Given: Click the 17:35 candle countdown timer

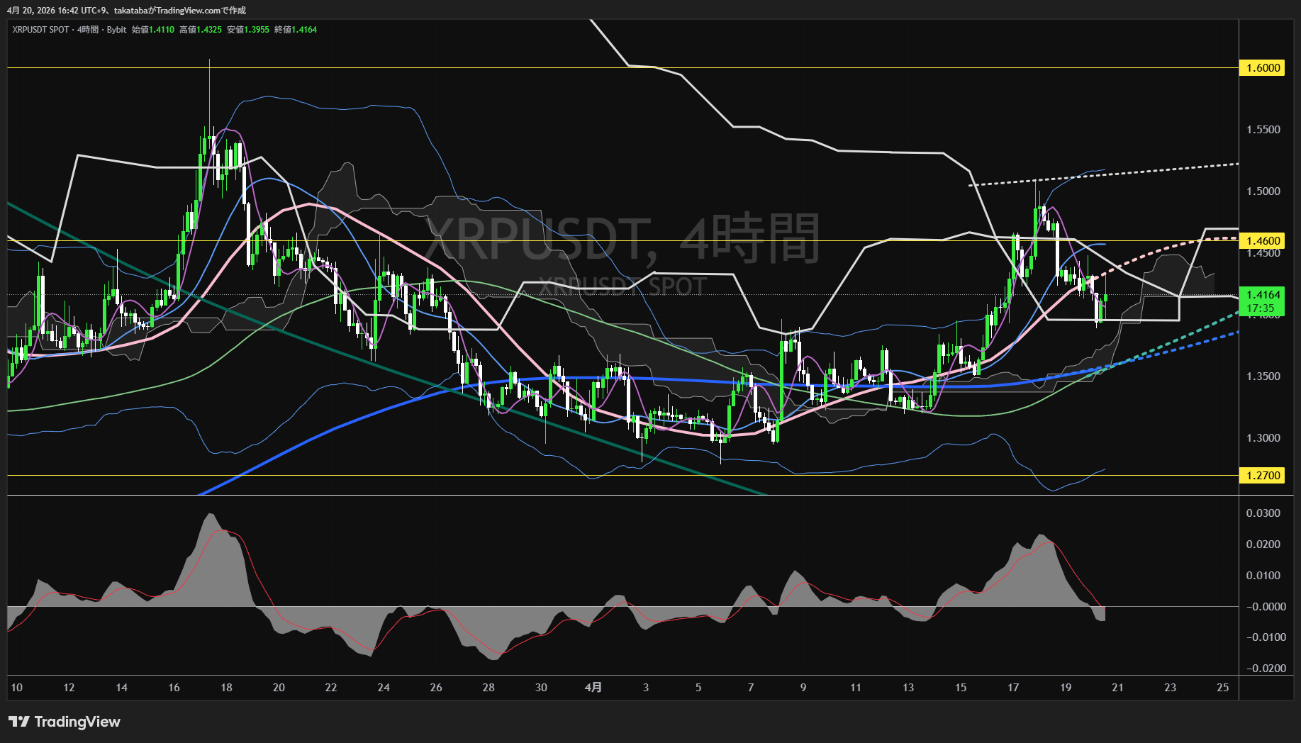Looking at the screenshot, I should [x=1261, y=308].
